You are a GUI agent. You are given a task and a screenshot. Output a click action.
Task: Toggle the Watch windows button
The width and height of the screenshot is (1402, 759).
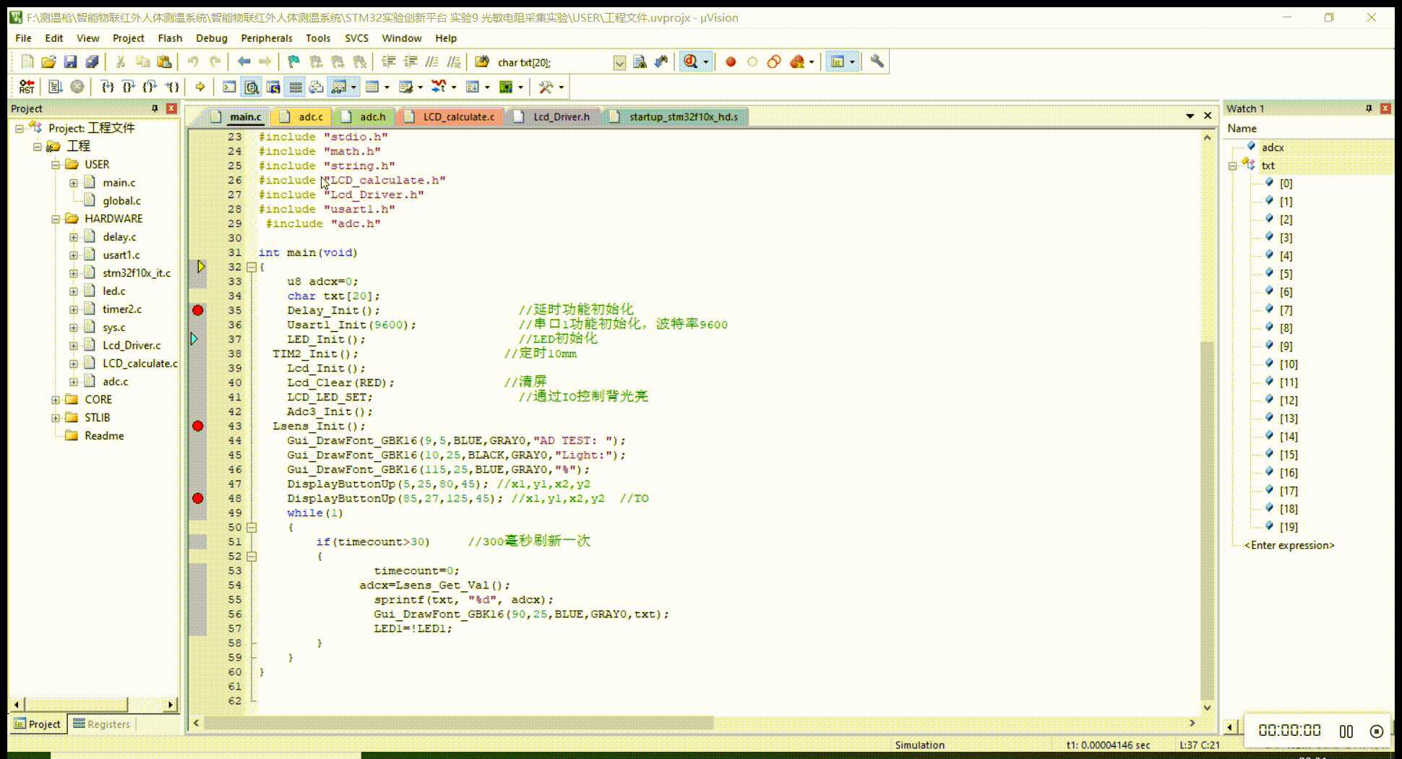(338, 87)
